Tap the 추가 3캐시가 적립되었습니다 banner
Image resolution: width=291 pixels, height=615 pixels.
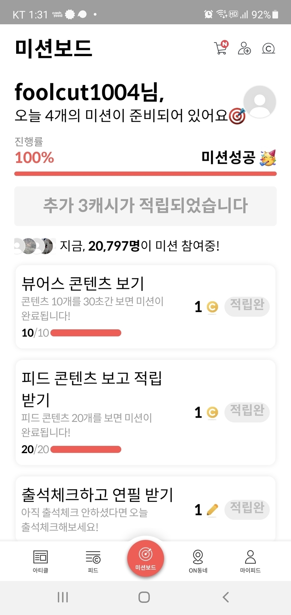tap(145, 206)
